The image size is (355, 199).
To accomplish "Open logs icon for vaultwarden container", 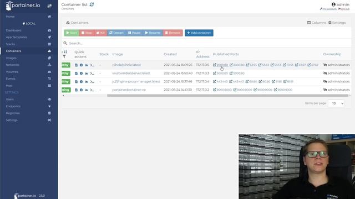I will coord(77,74).
